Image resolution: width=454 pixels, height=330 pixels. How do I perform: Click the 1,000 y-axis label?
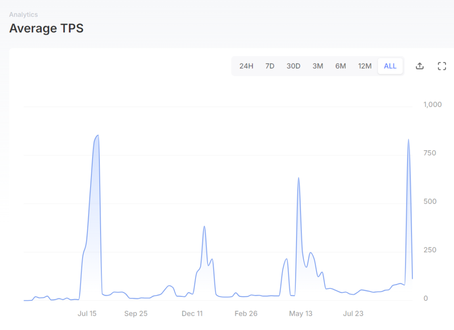click(433, 105)
